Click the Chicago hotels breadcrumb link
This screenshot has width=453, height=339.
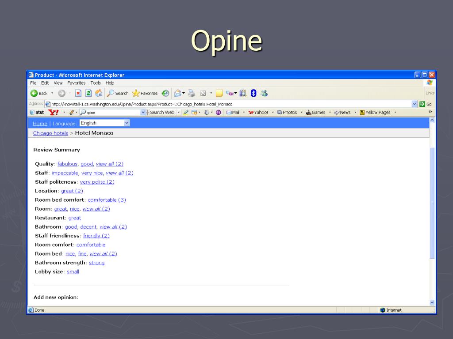[50, 133]
